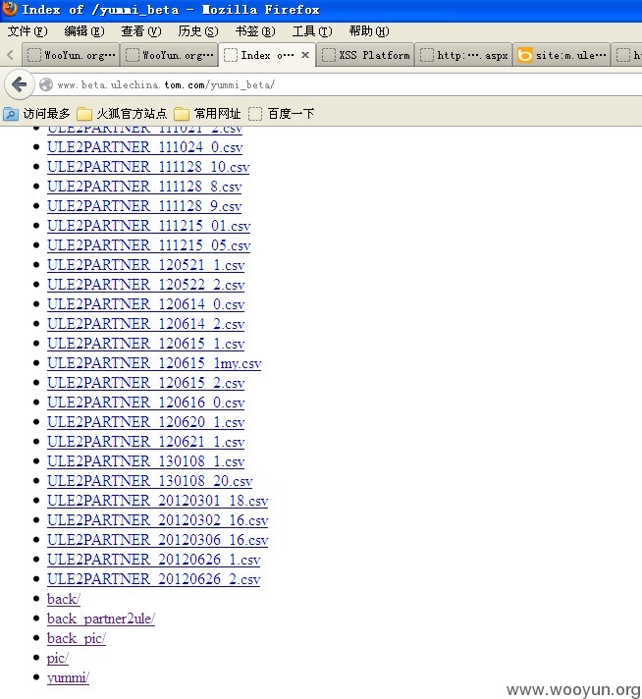Click the Firefox logo in title bar
Screen dimensions: 642x699
[10, 9]
